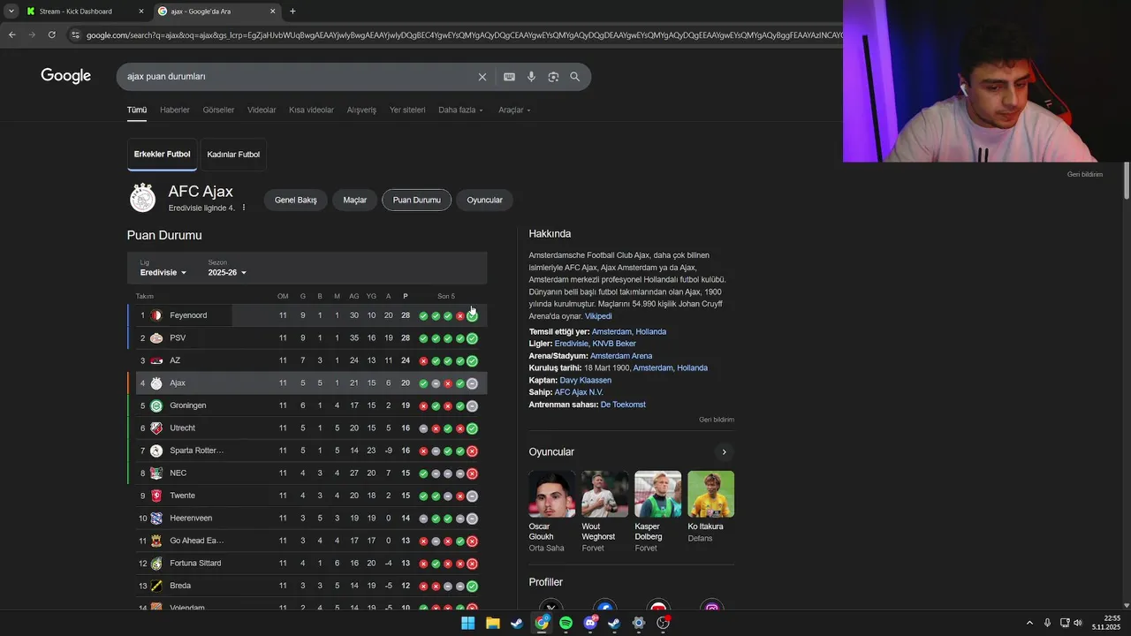Click the Oyuncular chip button
The width and height of the screenshot is (1131, 636).
[484, 201]
